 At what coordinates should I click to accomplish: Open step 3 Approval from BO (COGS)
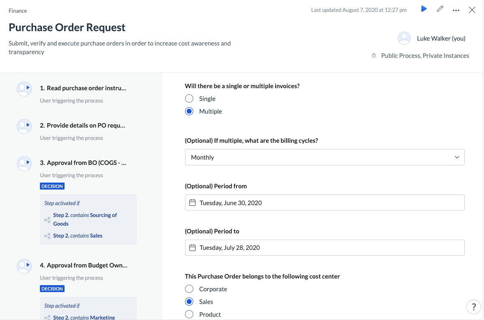point(83,162)
